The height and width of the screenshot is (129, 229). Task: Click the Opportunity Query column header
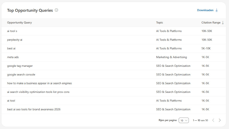coord(19,23)
